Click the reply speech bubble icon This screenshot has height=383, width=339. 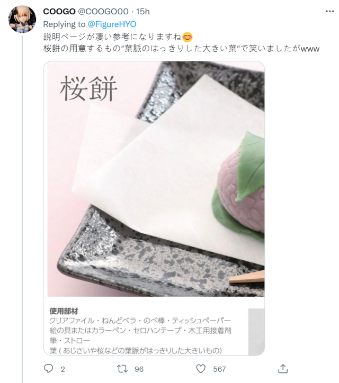point(48,369)
